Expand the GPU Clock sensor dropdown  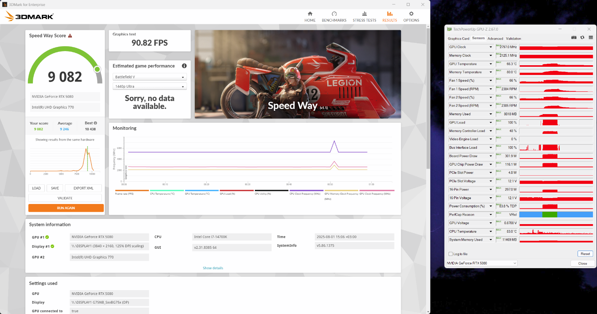[491, 47]
